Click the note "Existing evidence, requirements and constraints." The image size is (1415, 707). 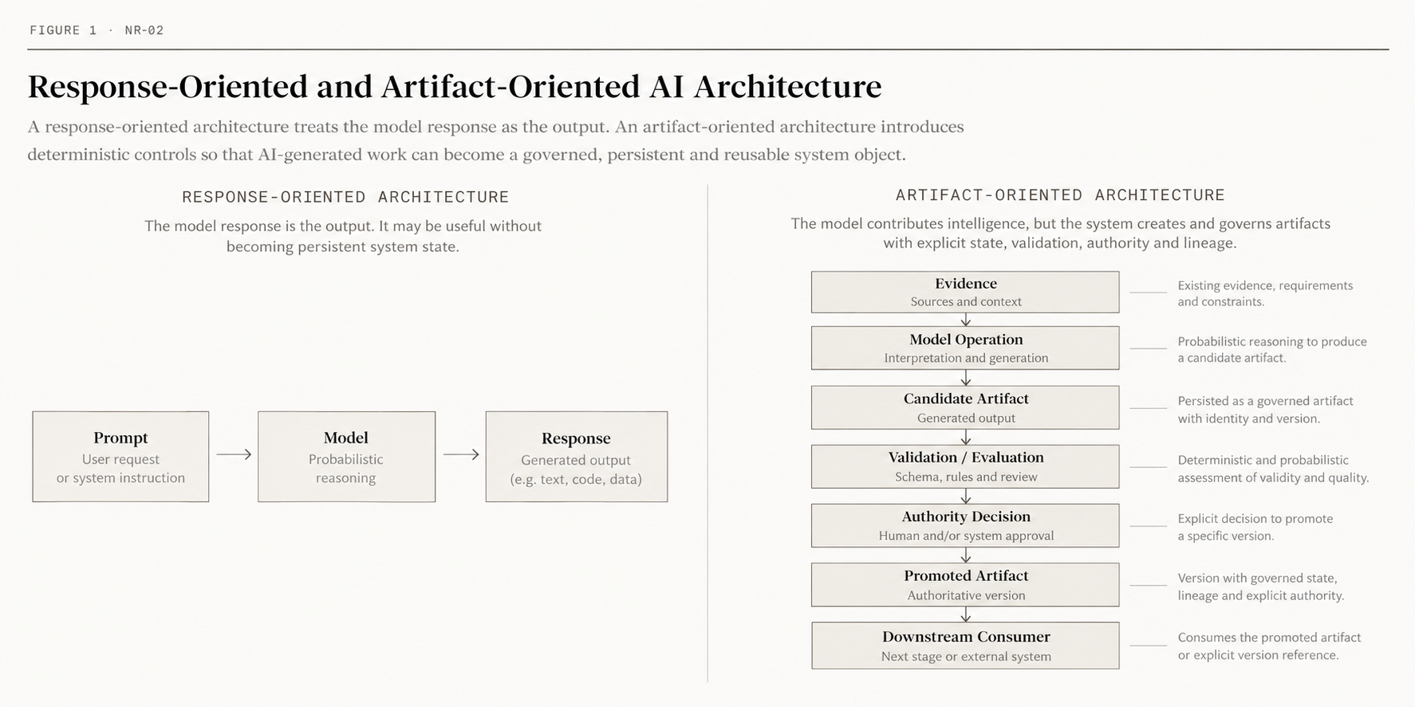[1265, 293]
